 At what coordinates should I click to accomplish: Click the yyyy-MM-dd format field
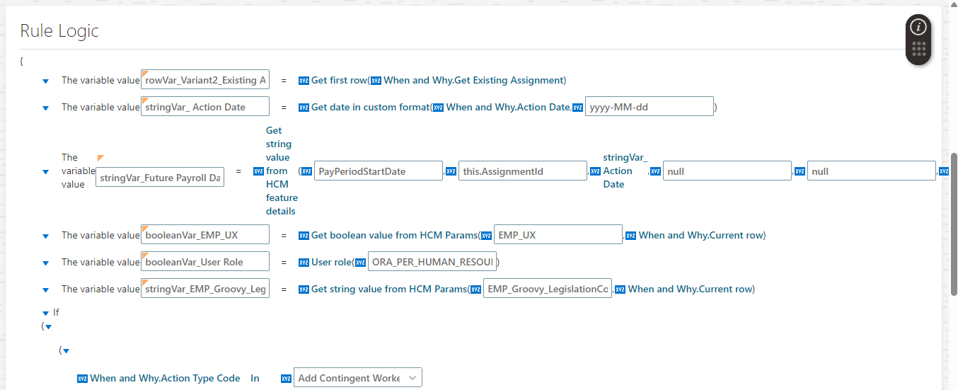(650, 107)
